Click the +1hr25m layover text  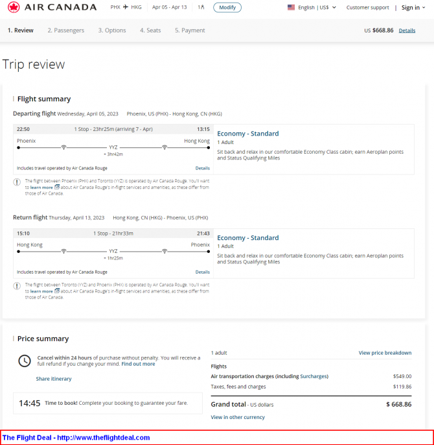[x=113, y=258]
